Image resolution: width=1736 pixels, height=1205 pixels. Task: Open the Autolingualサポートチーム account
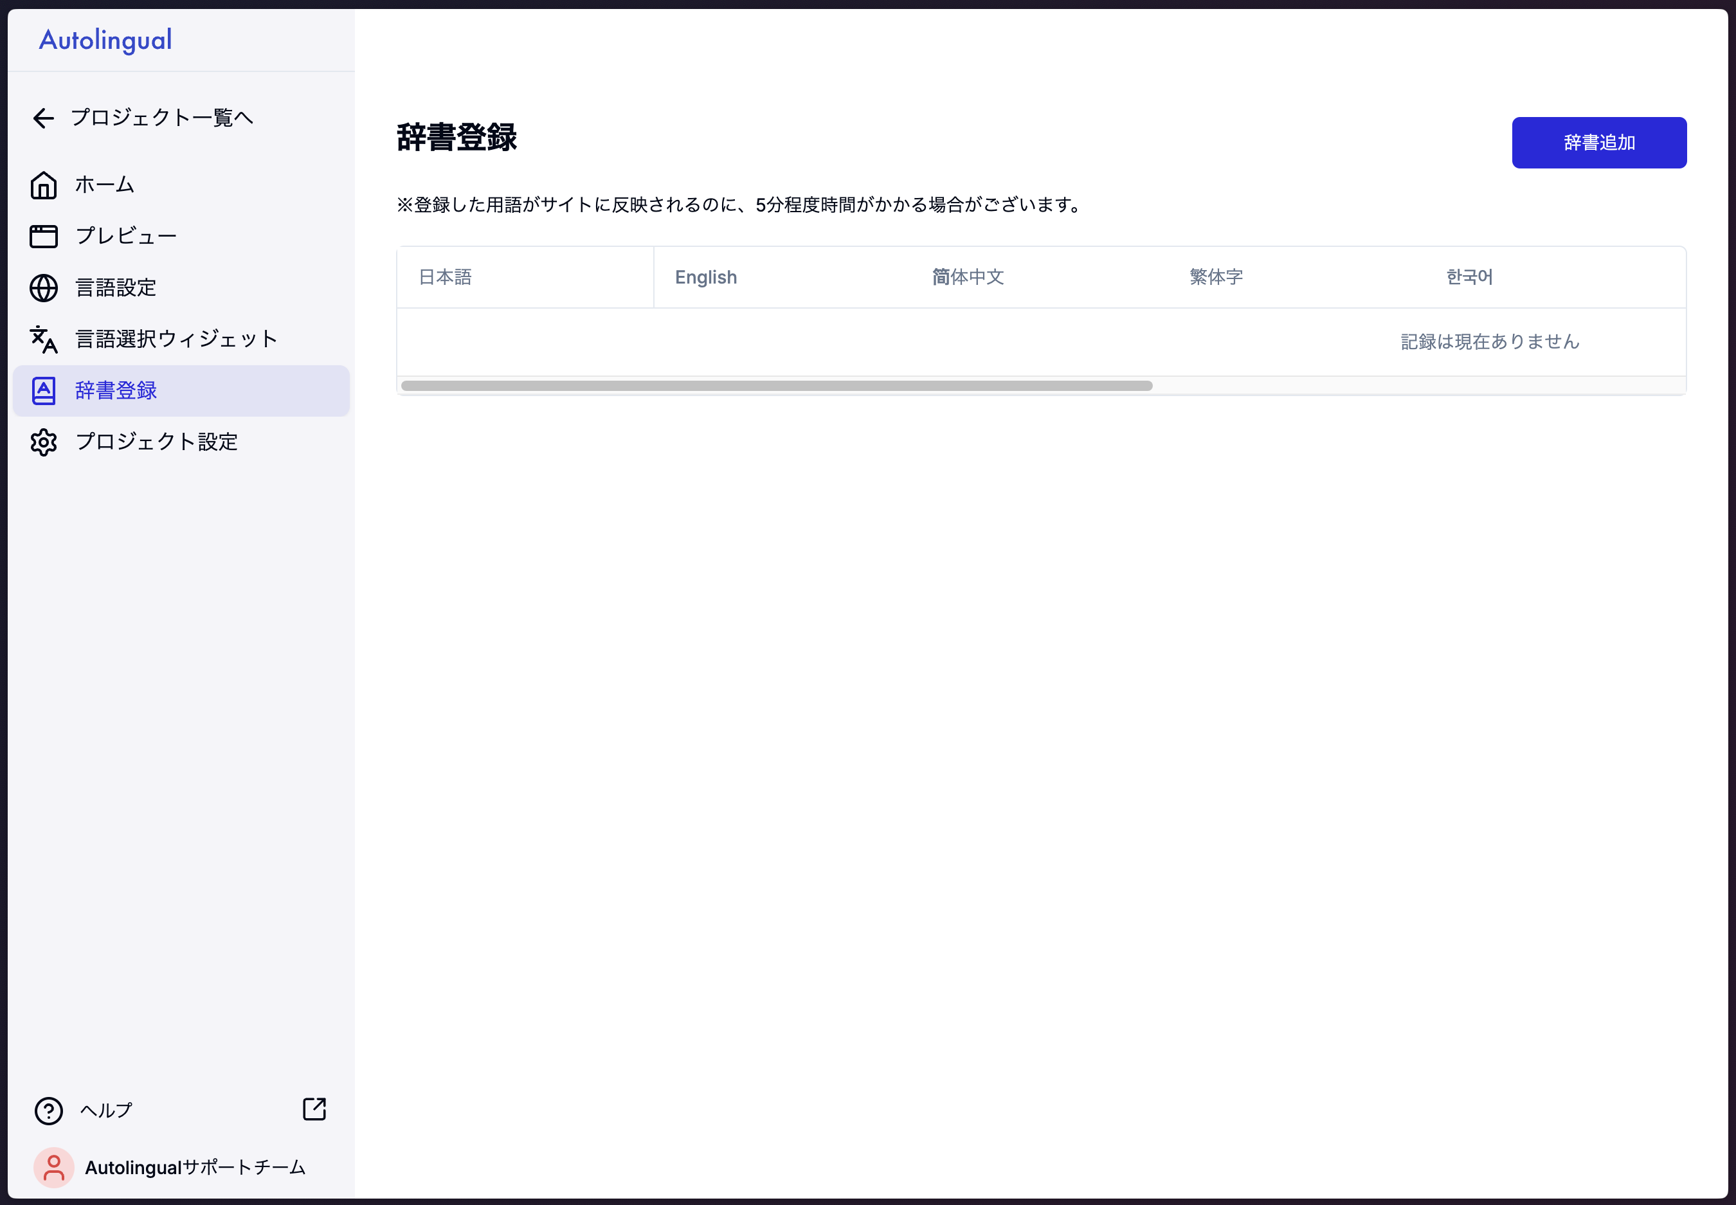pos(195,1166)
